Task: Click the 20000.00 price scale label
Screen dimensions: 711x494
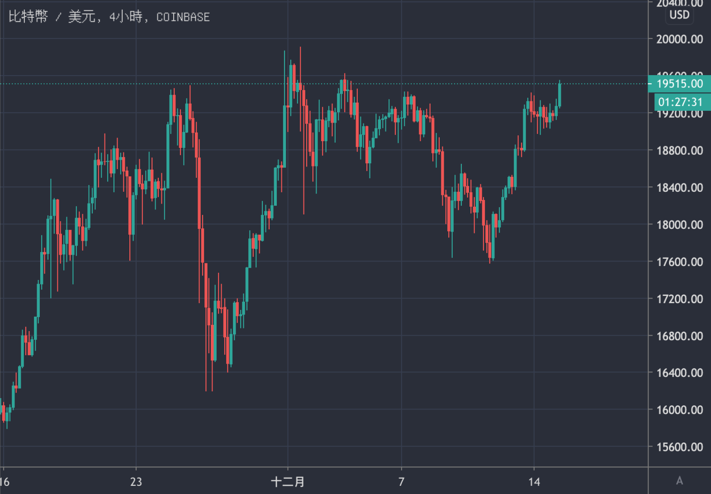Action: (679, 39)
